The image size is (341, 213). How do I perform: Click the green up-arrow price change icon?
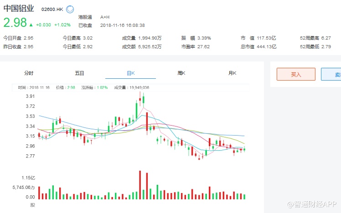(x=31, y=25)
